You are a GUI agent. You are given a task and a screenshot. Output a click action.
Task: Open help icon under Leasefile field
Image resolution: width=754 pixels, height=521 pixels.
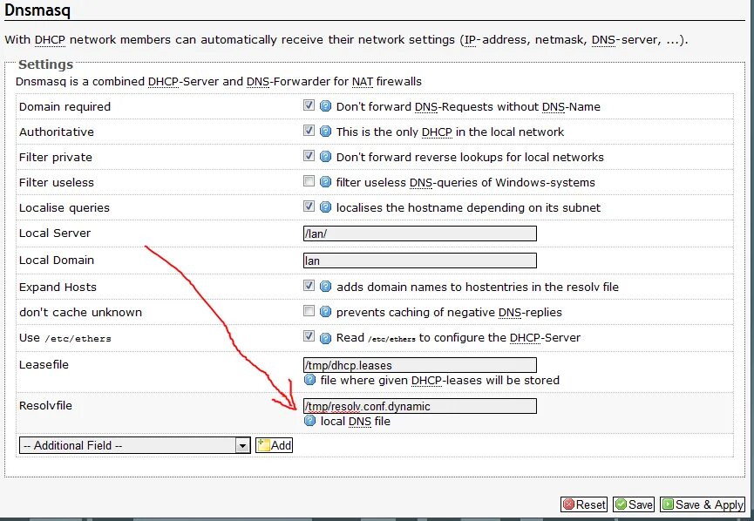[309, 380]
